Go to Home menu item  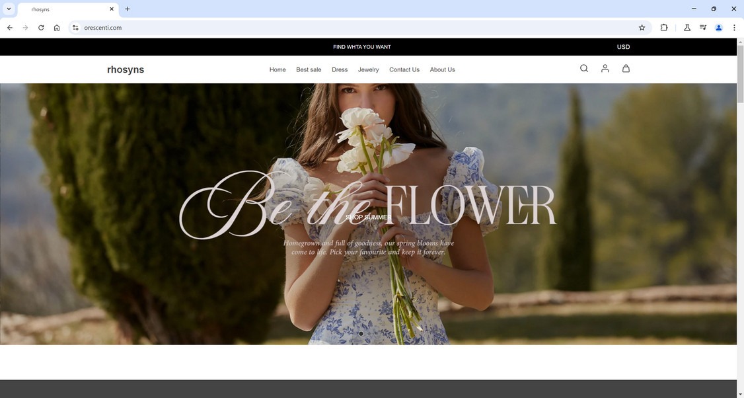[278, 69]
